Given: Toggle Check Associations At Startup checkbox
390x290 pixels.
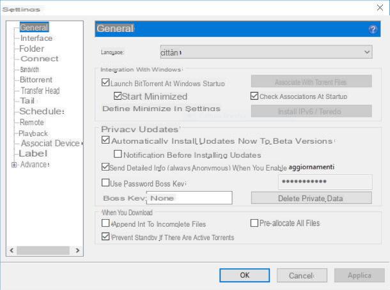Looking at the screenshot, I should click(254, 96).
